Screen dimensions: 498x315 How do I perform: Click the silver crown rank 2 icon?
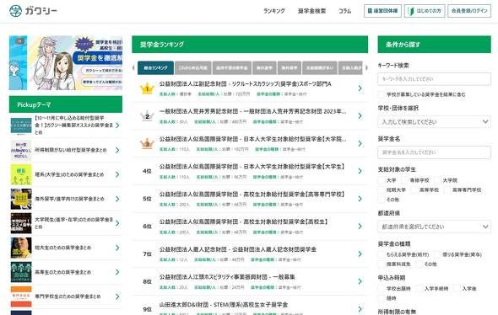(147, 116)
